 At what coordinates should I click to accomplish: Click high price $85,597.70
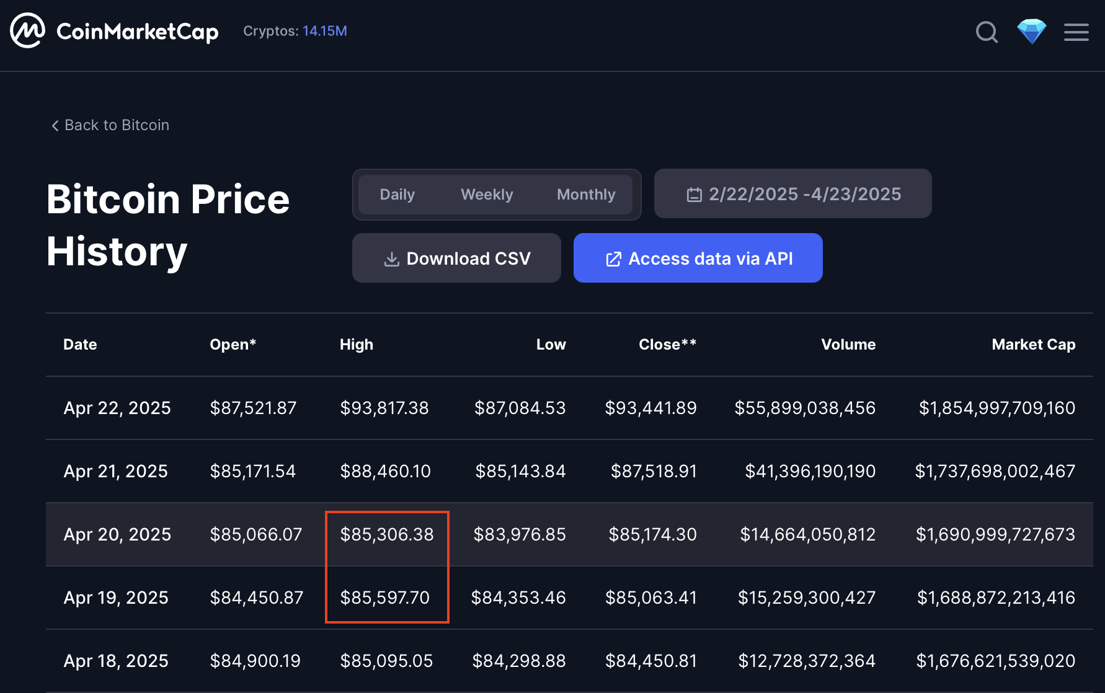point(384,598)
